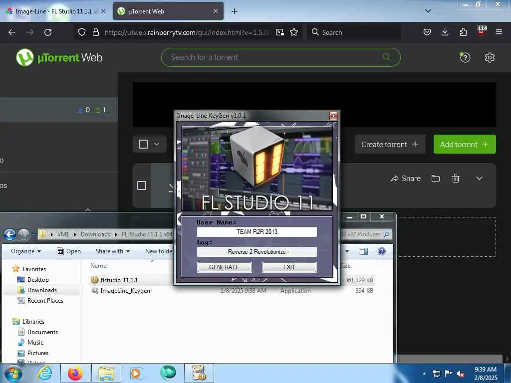This screenshot has height=383, width=511.
Task: Open the Firefox hamburger application menu
Action: pyautogui.click(x=499, y=32)
